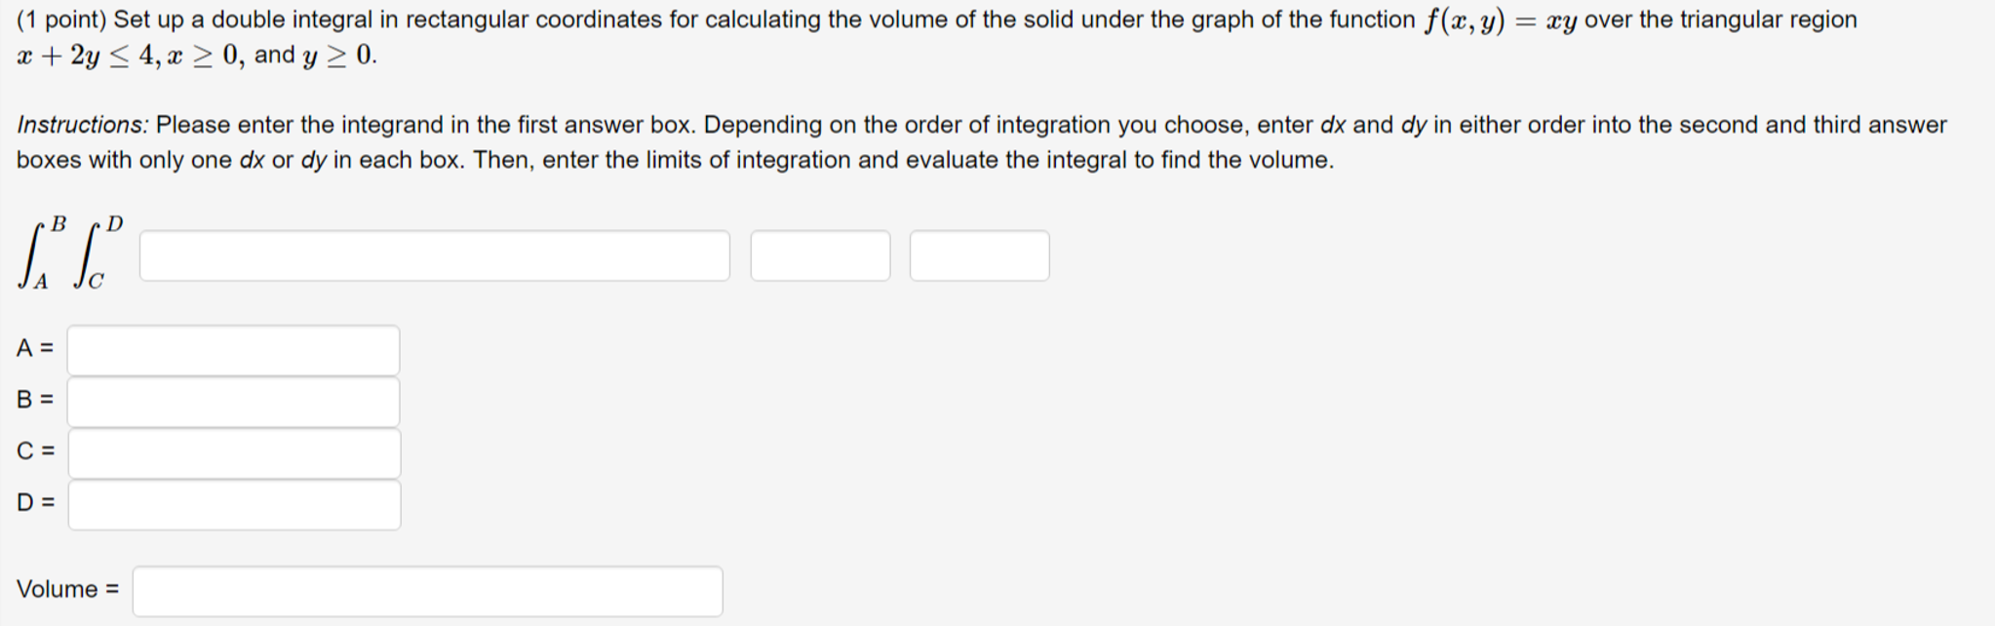
Task: Click the "C =" label text
Action: pyautogui.click(x=35, y=451)
